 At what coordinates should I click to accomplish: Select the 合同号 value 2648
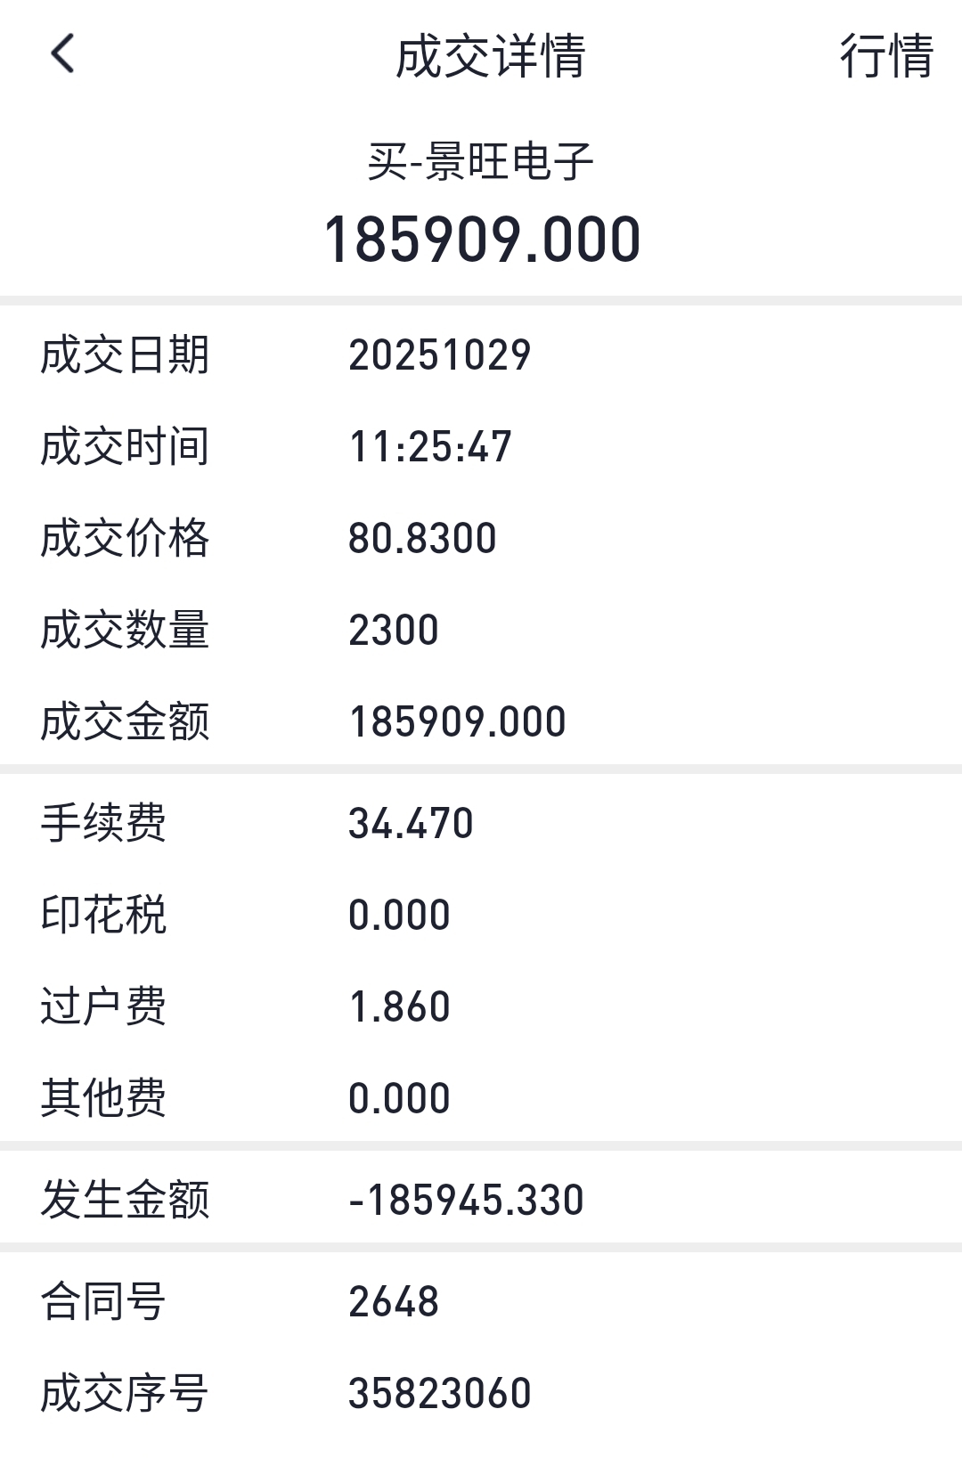(394, 1302)
